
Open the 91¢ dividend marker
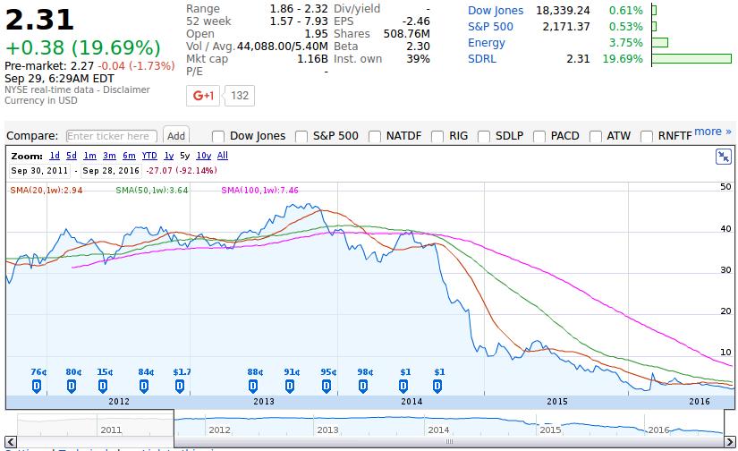(x=290, y=387)
